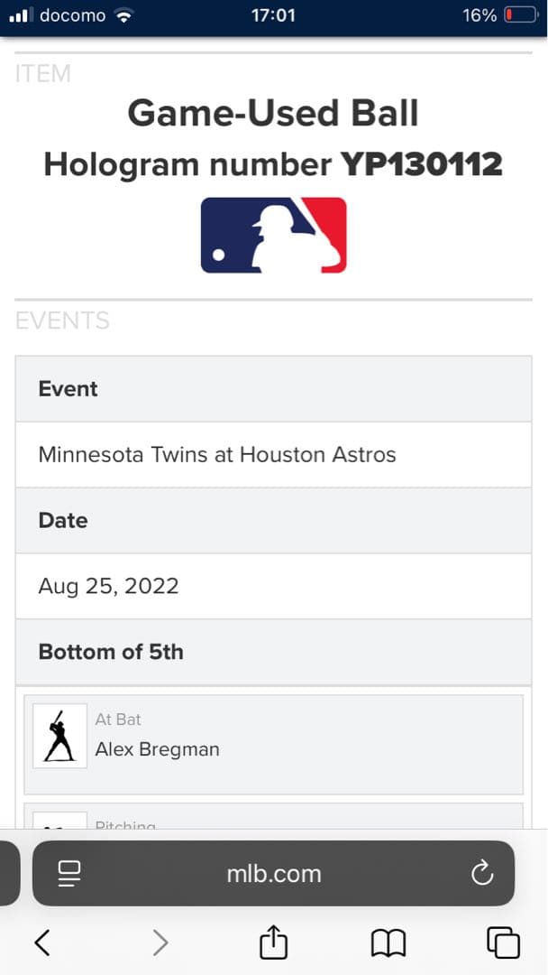Viewport: 548px width, 975px height.
Task: Tap the forward navigation arrow
Action: [160, 942]
